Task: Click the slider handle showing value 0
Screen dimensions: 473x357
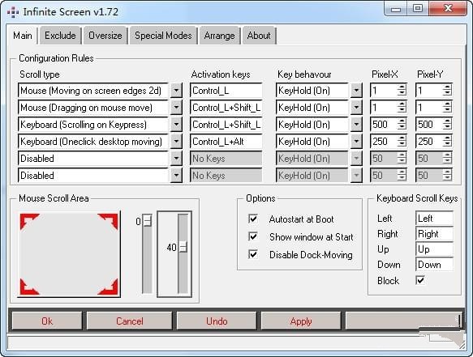Action: [x=147, y=221]
